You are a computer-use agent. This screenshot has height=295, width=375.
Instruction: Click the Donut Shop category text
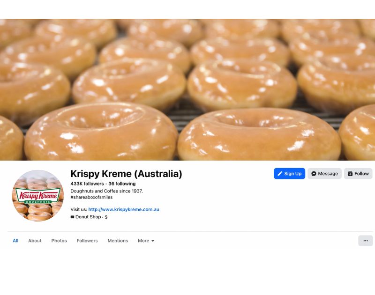tap(88, 217)
